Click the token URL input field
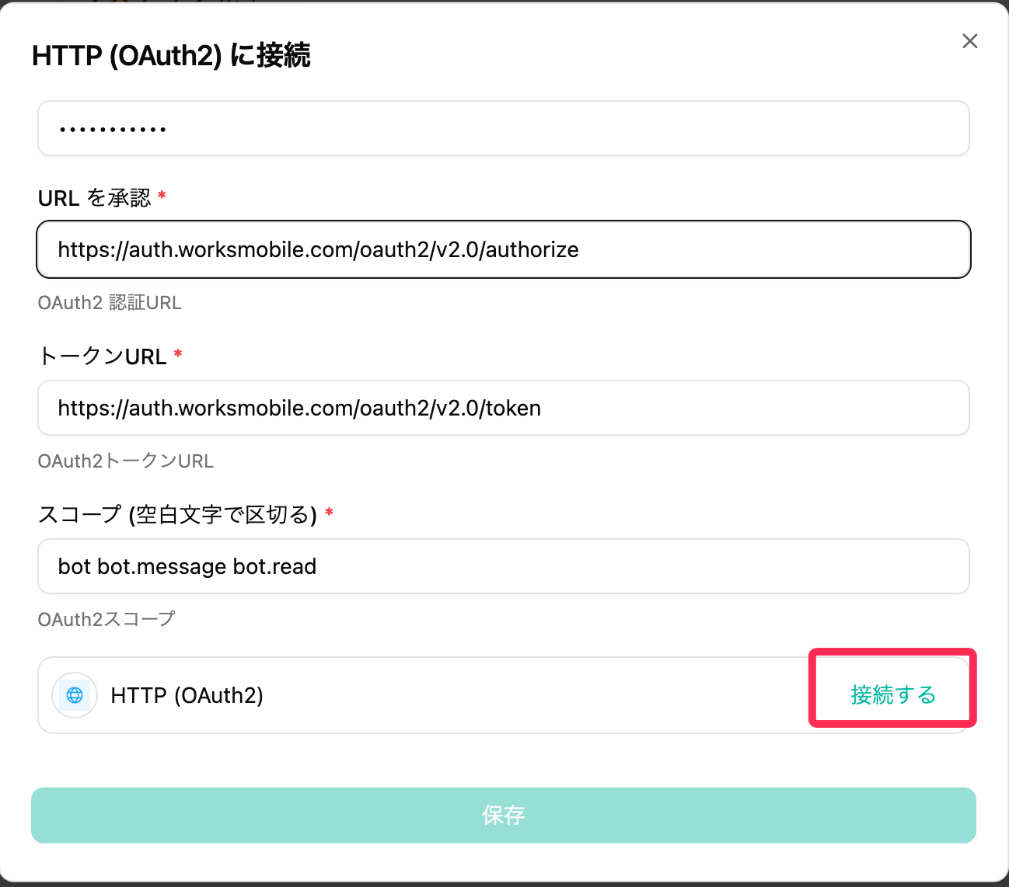This screenshot has height=887, width=1009. click(504, 408)
